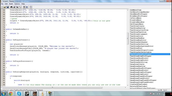
Task: Compile the script with the Compile icon
Action: click(x=24, y=7)
